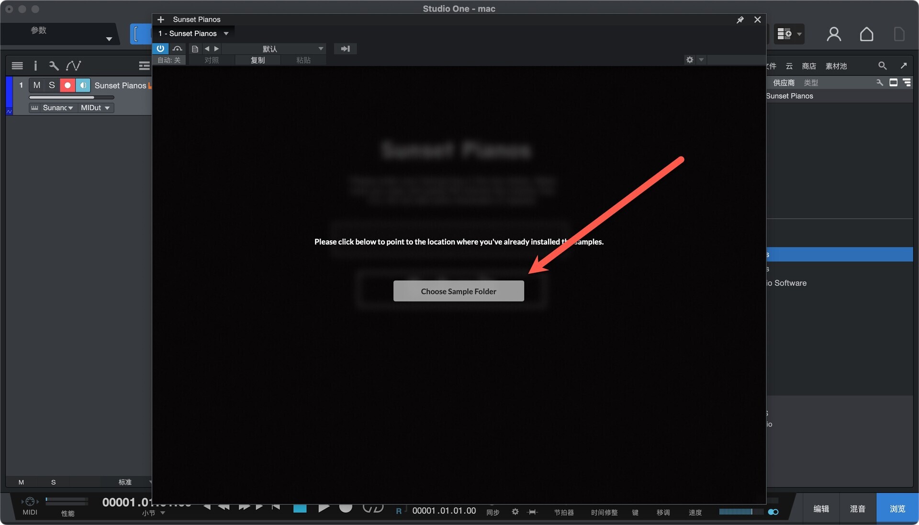Select Sunset Pianos in the browser list
Screen dimensions: 919x525
[840, 96]
